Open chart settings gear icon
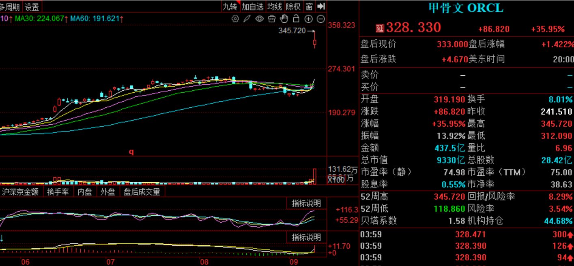The image size is (574, 266). [x=235, y=19]
